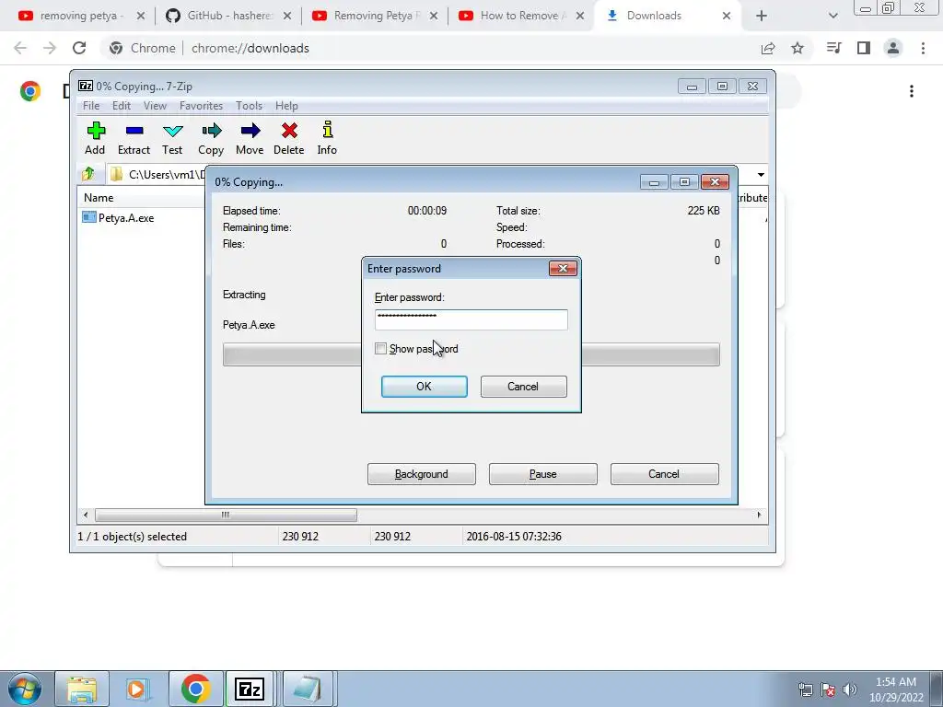Click Chrome's forward arrow
943x707 pixels.
tap(50, 48)
